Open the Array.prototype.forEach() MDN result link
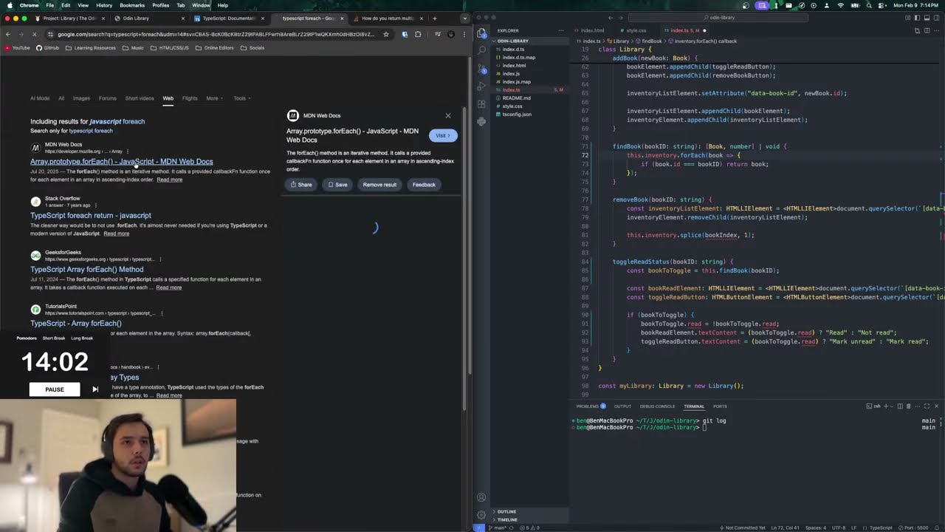Image resolution: width=945 pixels, height=532 pixels. pyautogui.click(x=122, y=161)
